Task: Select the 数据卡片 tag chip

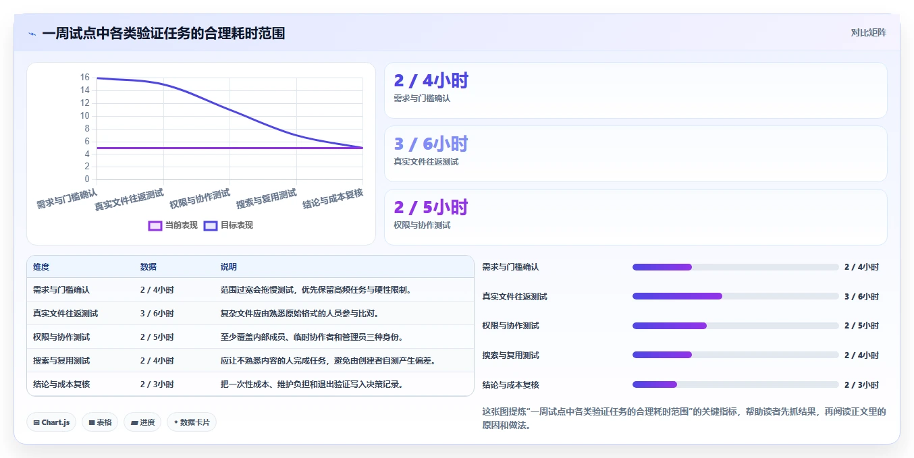Action: click(x=192, y=422)
